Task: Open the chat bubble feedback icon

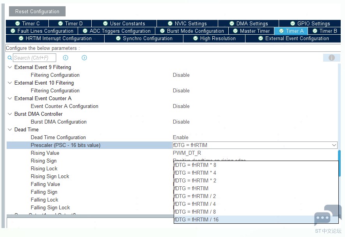Action: tap(322, 218)
